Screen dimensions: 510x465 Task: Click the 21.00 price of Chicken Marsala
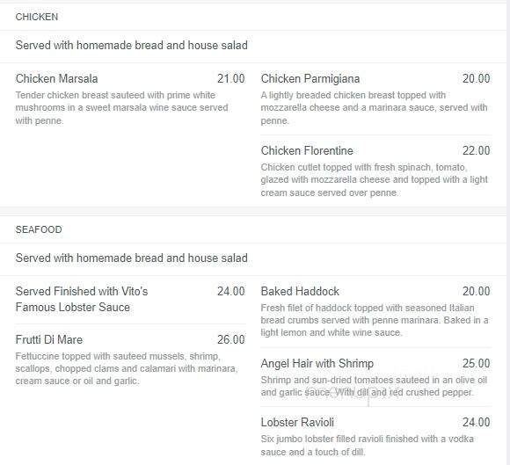pyautogui.click(x=231, y=79)
